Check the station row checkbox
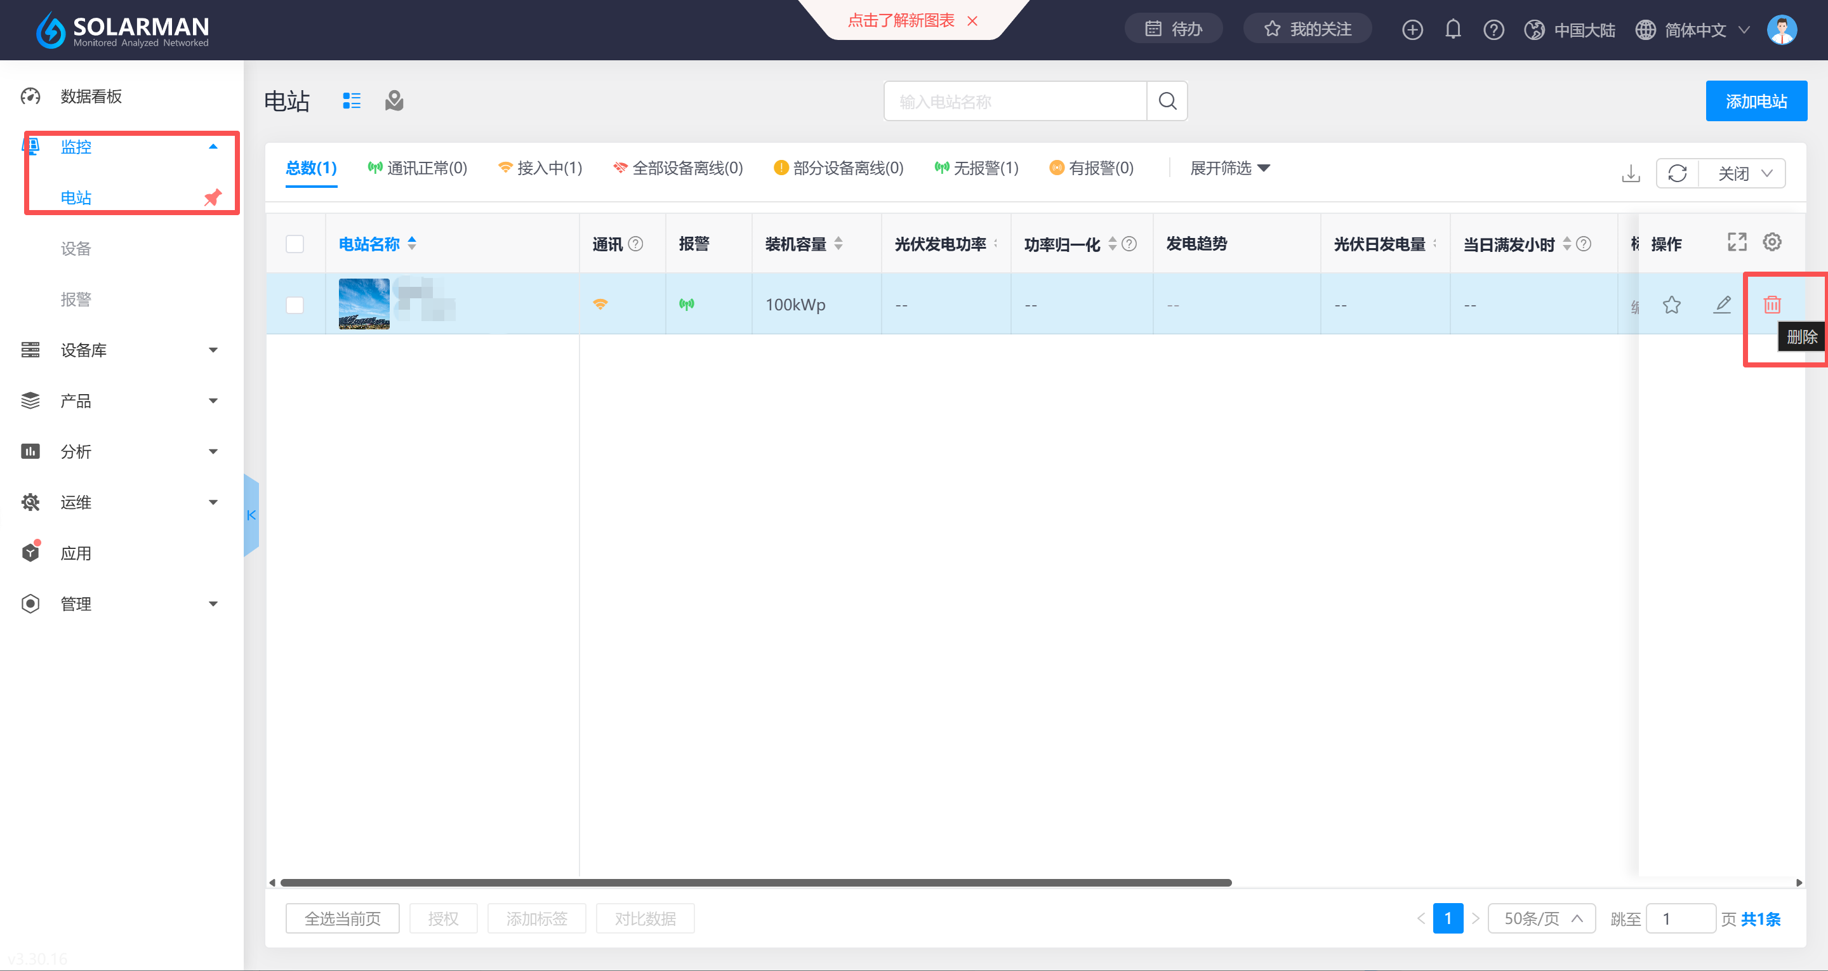Viewport: 1828px width, 971px height. (x=295, y=305)
